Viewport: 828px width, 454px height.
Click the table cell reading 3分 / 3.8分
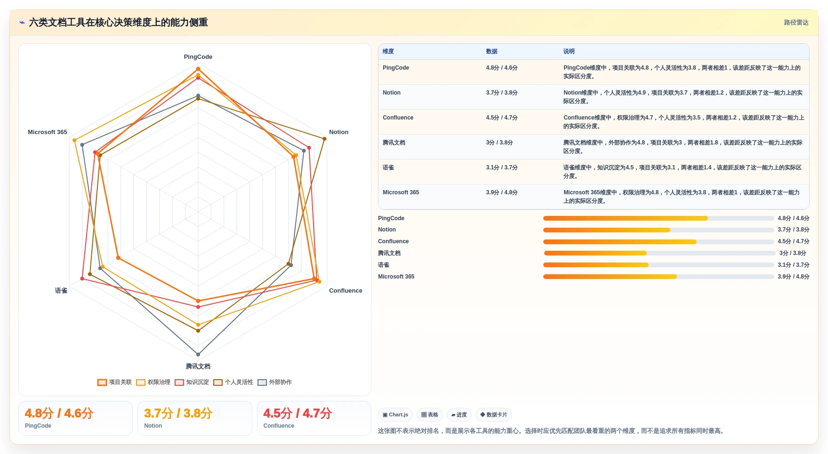coord(499,143)
